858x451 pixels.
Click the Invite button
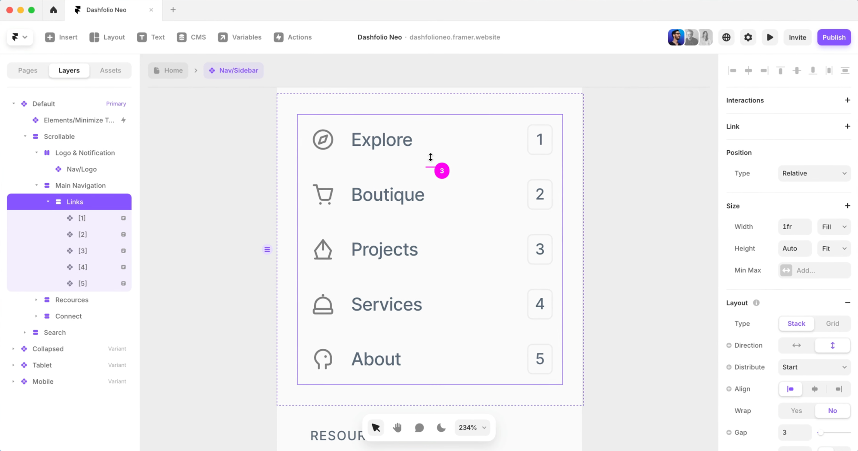click(797, 37)
